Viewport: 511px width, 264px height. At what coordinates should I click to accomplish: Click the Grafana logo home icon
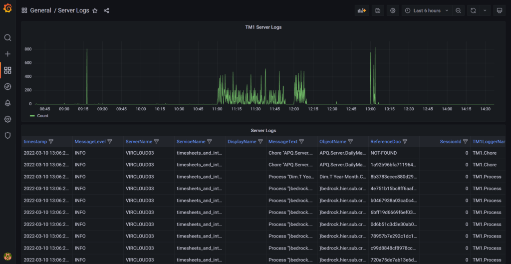pyautogui.click(x=7, y=9)
